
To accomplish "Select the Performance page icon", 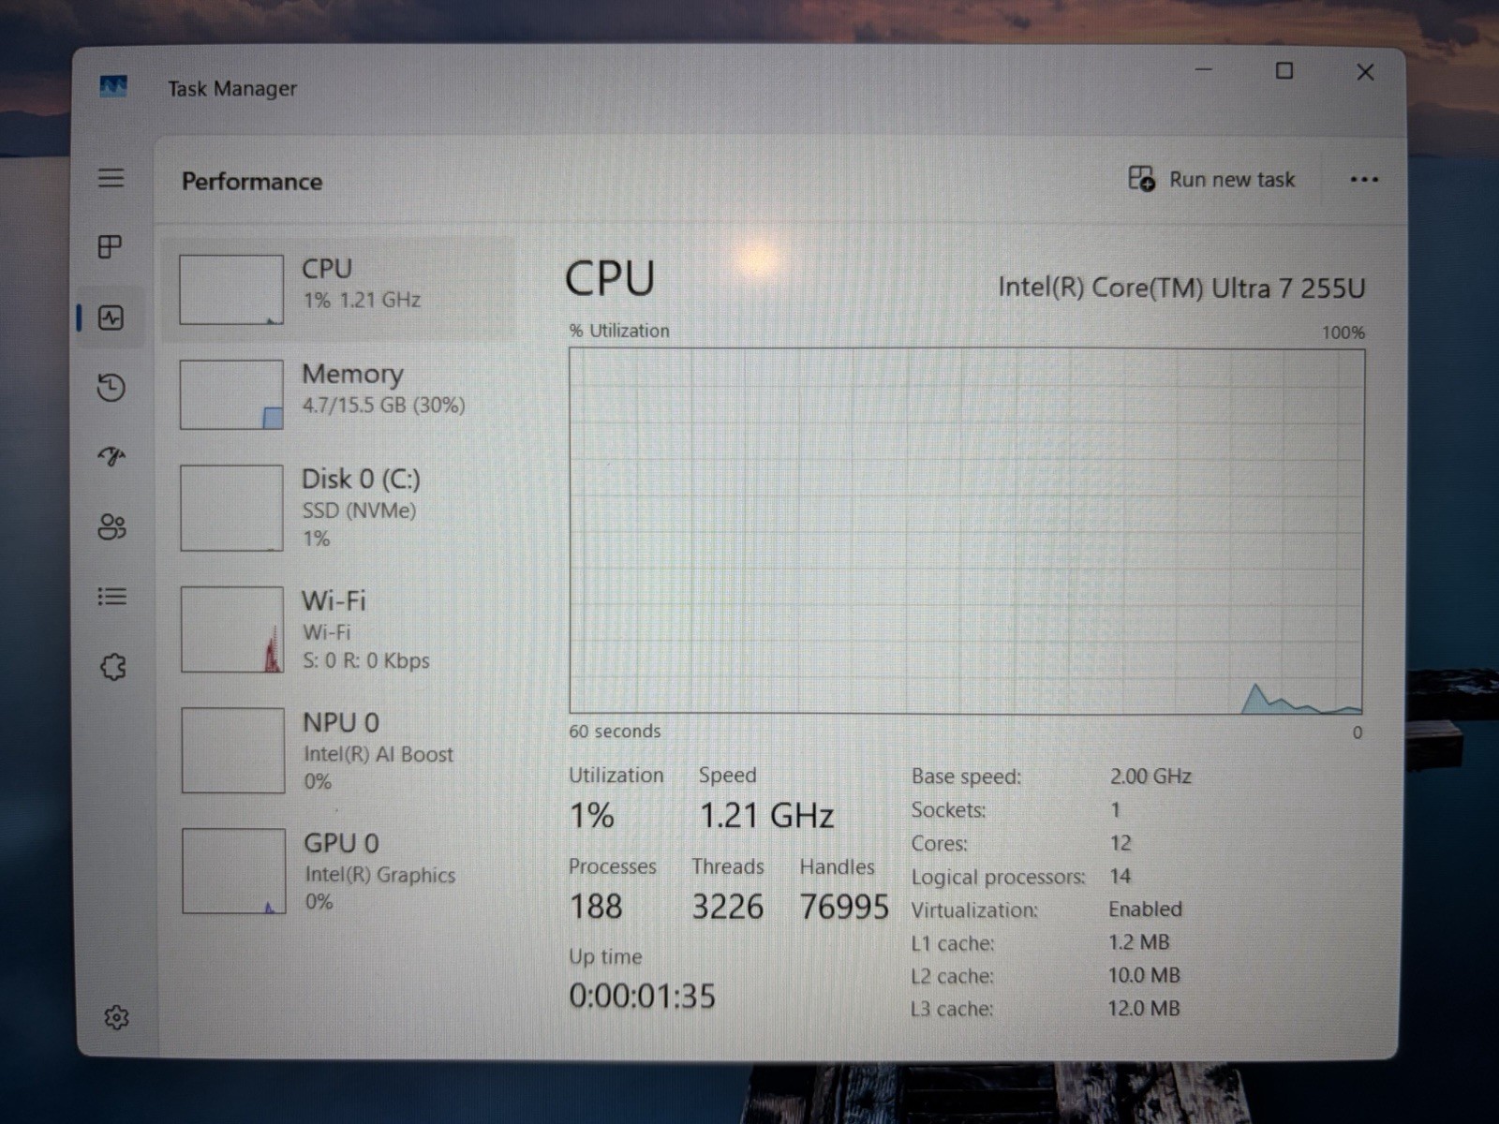I will tap(111, 318).
